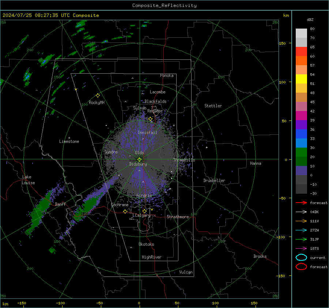Click the Ponoka label
Viewport: 329px width, 308px height.
coord(167,75)
